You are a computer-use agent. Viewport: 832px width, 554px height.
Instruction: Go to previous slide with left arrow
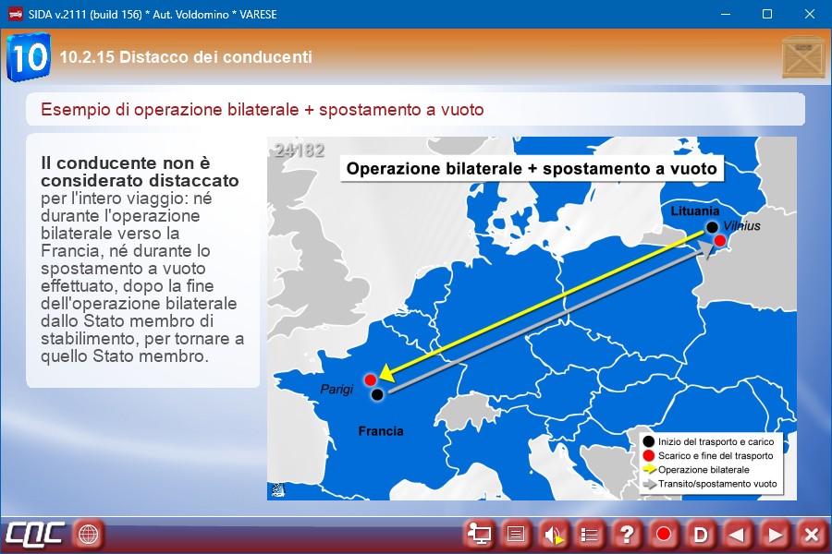tap(737, 534)
